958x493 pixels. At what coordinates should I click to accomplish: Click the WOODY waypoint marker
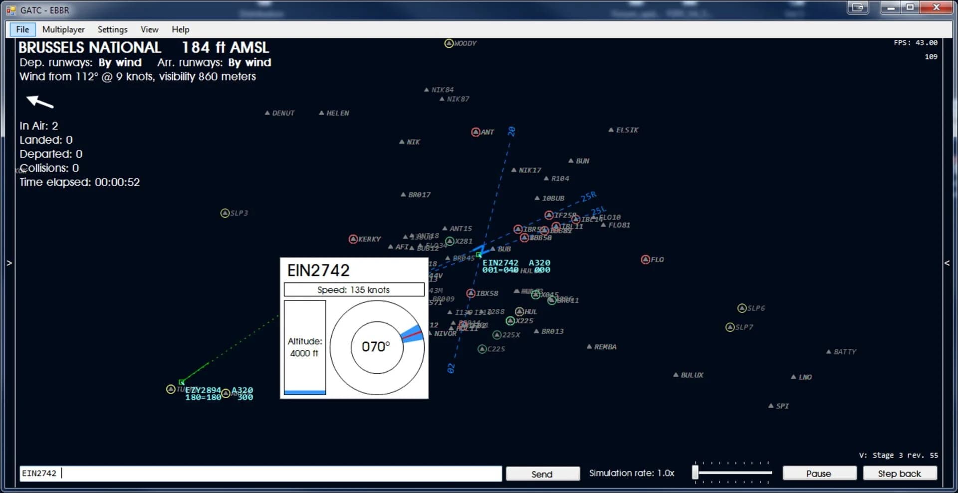point(448,43)
